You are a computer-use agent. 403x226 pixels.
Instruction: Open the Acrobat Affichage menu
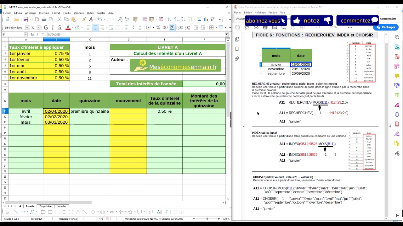pyautogui.click(x=260, y=13)
